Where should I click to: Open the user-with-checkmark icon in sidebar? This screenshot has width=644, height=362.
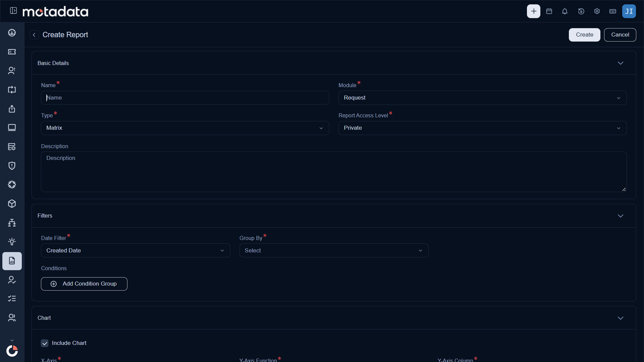(x=12, y=280)
